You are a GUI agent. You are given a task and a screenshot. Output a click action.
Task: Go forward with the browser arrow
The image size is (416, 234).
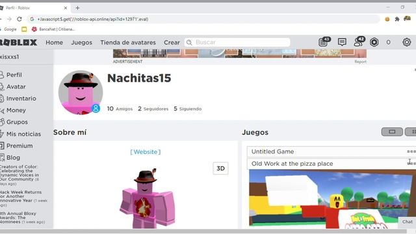[9, 19]
